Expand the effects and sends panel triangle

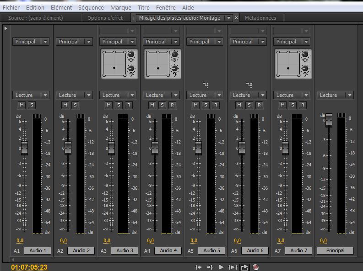tap(5, 28)
